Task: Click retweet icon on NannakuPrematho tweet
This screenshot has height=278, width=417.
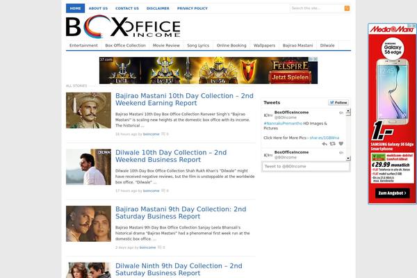Action: pyautogui.click(x=332, y=144)
